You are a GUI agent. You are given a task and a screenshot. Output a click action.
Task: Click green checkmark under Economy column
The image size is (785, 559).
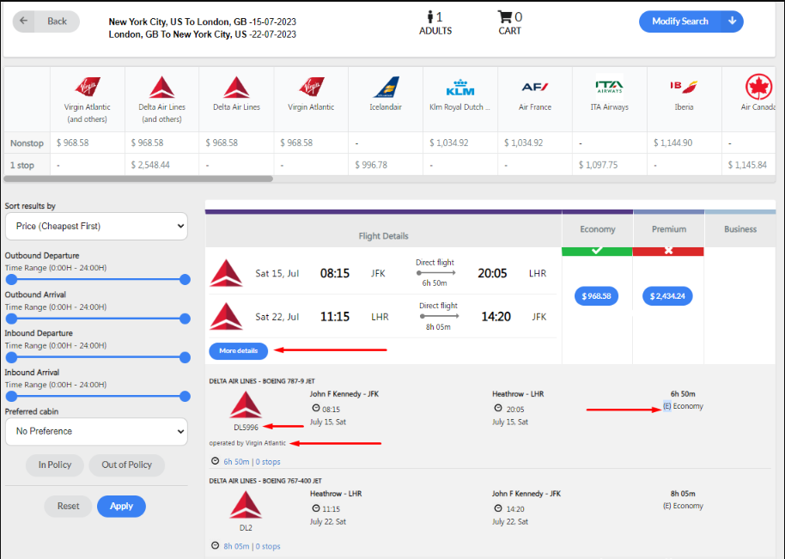click(x=597, y=251)
